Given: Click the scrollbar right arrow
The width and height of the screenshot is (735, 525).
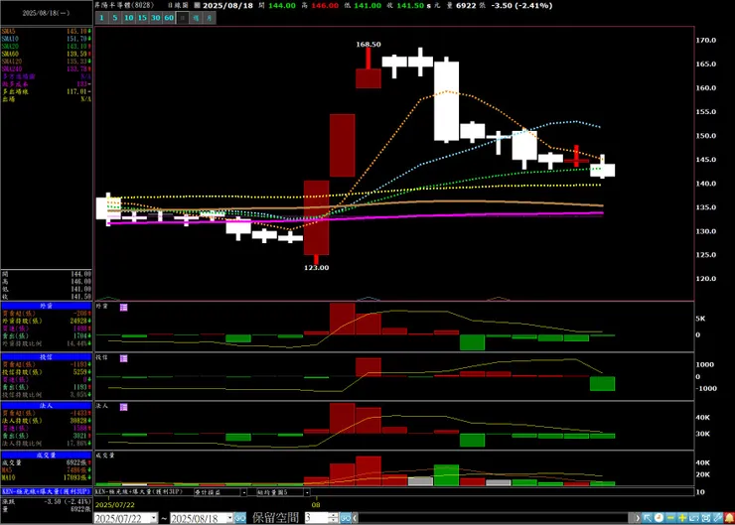Looking at the screenshot, I should click(x=638, y=518).
